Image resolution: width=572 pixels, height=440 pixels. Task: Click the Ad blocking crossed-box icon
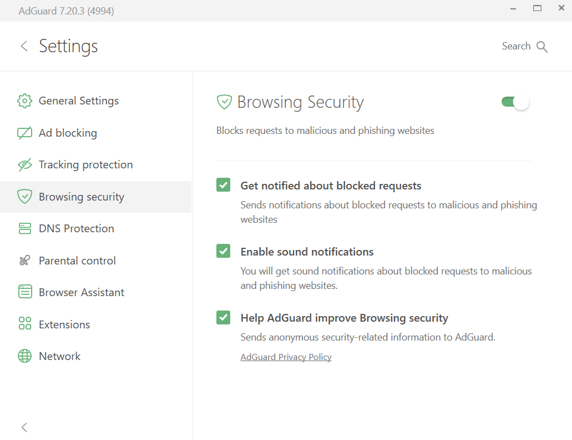coord(24,133)
